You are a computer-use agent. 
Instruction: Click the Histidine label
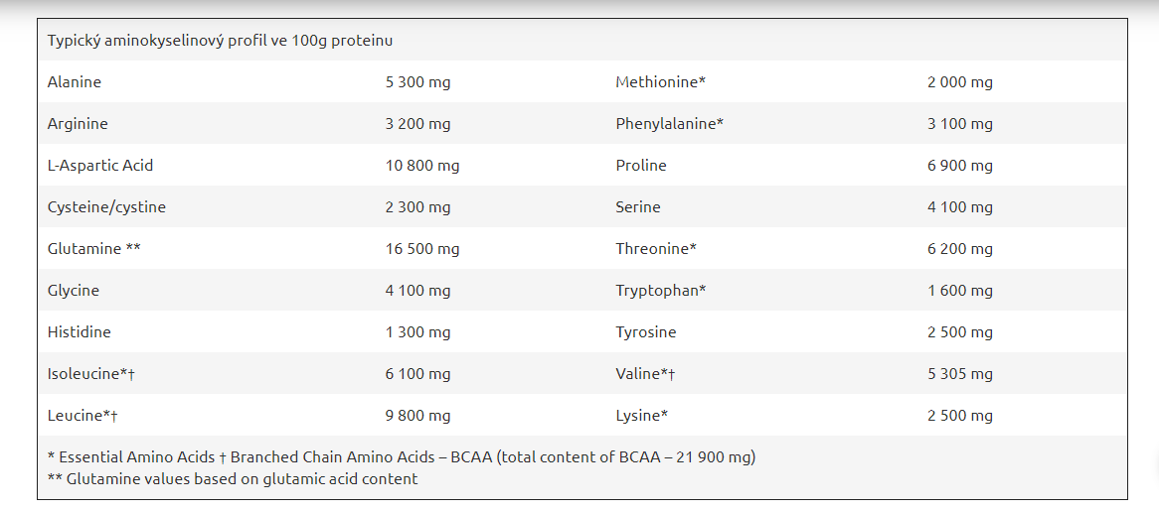tap(80, 332)
